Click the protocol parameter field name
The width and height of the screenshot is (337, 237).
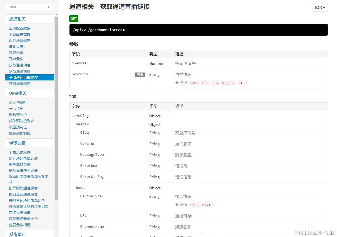(80, 74)
